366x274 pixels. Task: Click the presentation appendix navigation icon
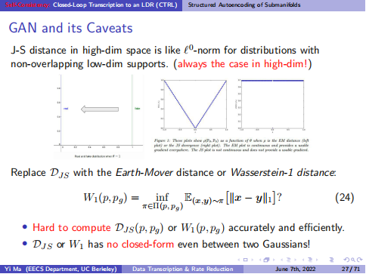tap(332, 260)
